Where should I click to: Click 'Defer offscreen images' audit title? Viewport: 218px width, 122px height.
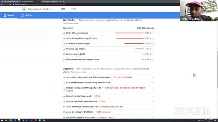click(77, 33)
